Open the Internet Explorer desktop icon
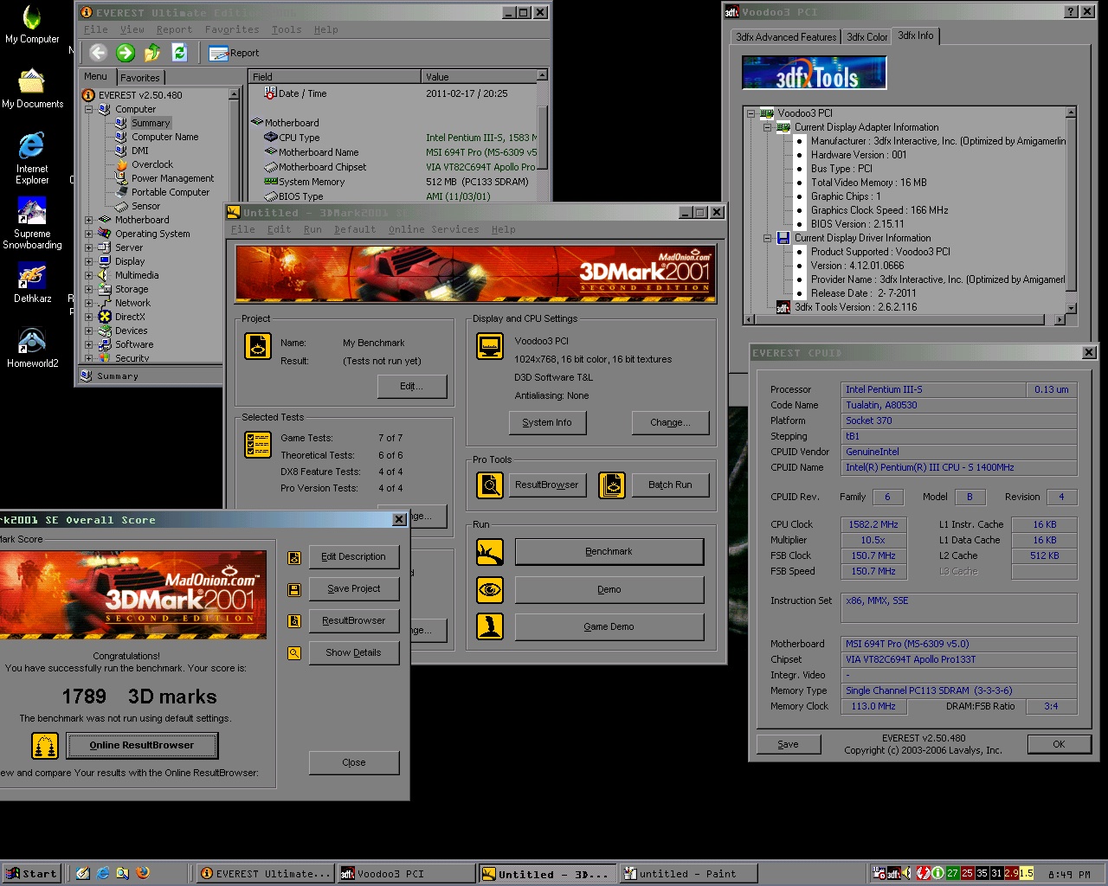This screenshot has width=1108, height=886. [32, 158]
